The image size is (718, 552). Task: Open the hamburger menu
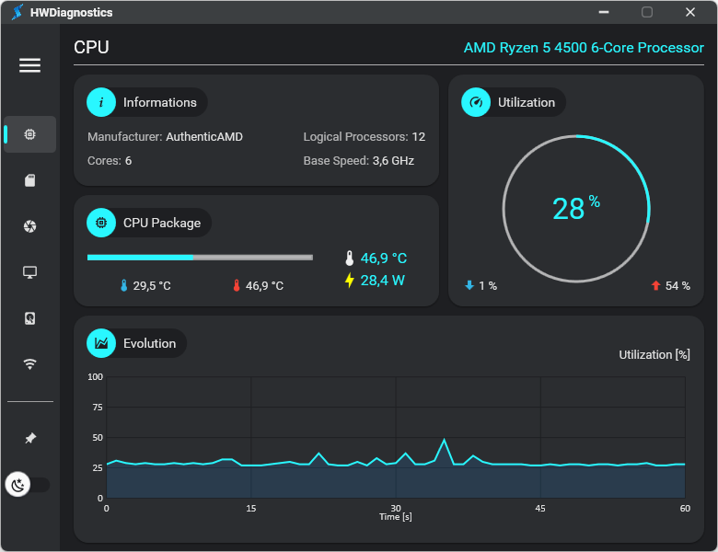pyautogui.click(x=29, y=65)
